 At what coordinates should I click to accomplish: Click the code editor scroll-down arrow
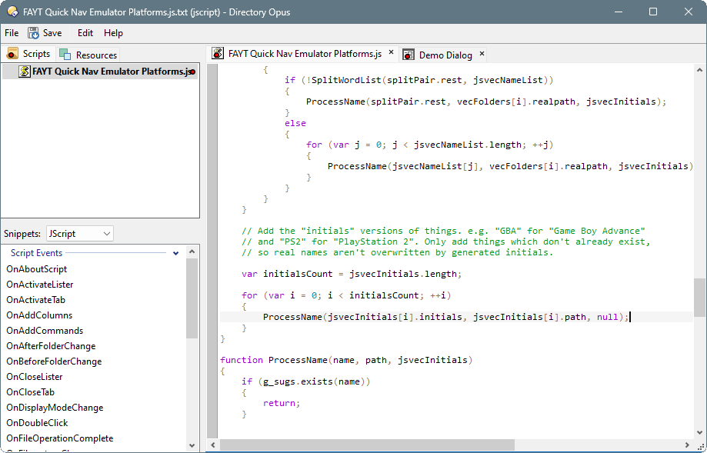pos(699,432)
